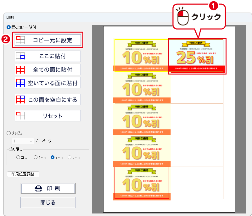Select the 面のコピー・貼付 radio button
Image resolution: width=252 pixels, height=216 pixels.
coord(8,27)
